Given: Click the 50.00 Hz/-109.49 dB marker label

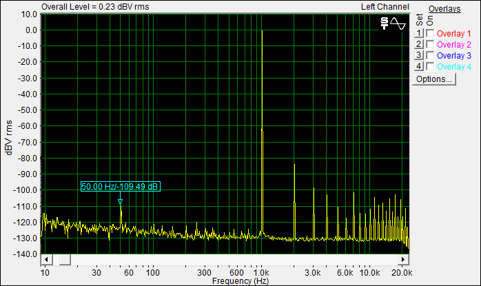Looking at the screenshot, I should coord(120,187).
